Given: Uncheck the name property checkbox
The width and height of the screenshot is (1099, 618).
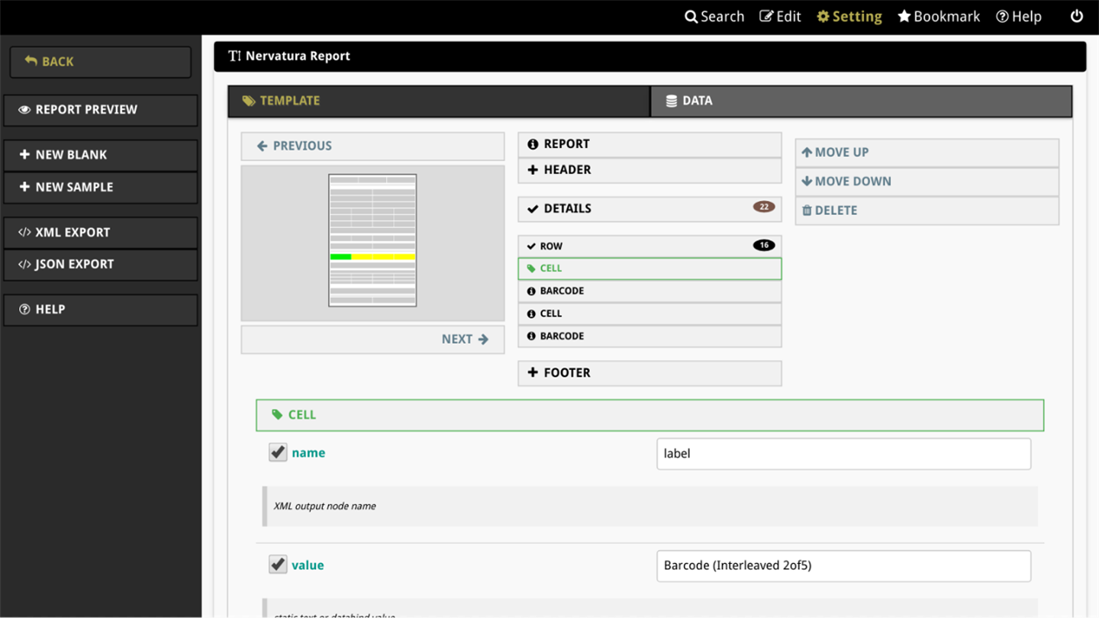Looking at the screenshot, I should coord(278,452).
